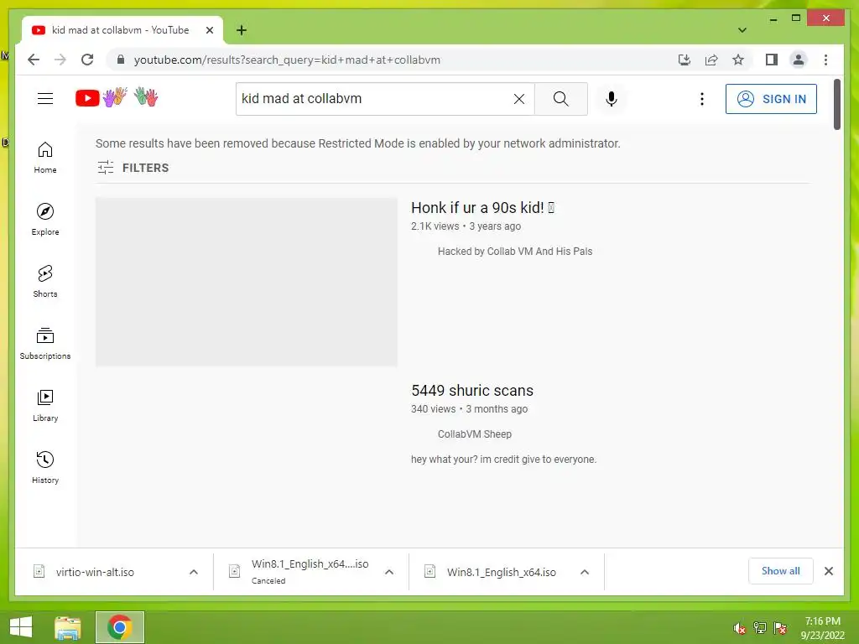Screen dimensions: 859x644
Task: Select the 'kid mad at collabvm' tab
Action: 122,30
